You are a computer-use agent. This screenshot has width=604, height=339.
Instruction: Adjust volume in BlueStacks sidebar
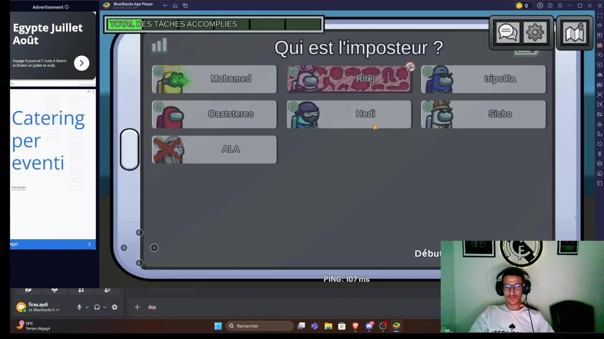[x=600, y=25]
